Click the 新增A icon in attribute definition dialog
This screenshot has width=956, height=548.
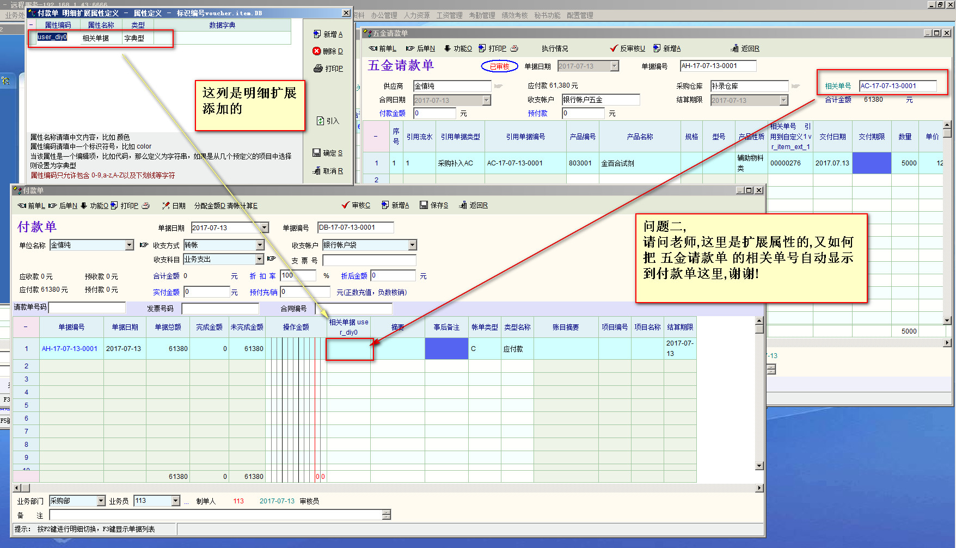click(317, 34)
